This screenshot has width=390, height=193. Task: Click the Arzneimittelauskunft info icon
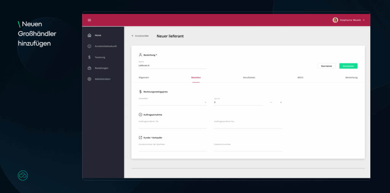click(x=90, y=46)
